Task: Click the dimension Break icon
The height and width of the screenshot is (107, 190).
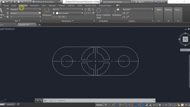Action: click(85, 9)
